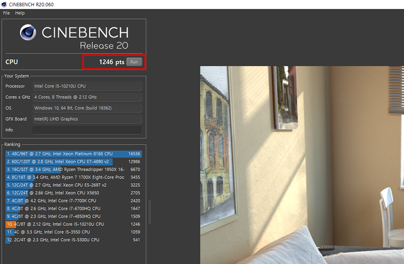This screenshot has width=404, height=264.
Task: Select ranking row Ryzen Threadripper 1950X
Action: pos(74,169)
